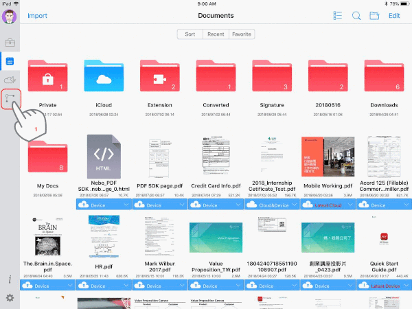Open the Private locked folder
The width and height of the screenshot is (412, 309).
[x=47, y=76]
